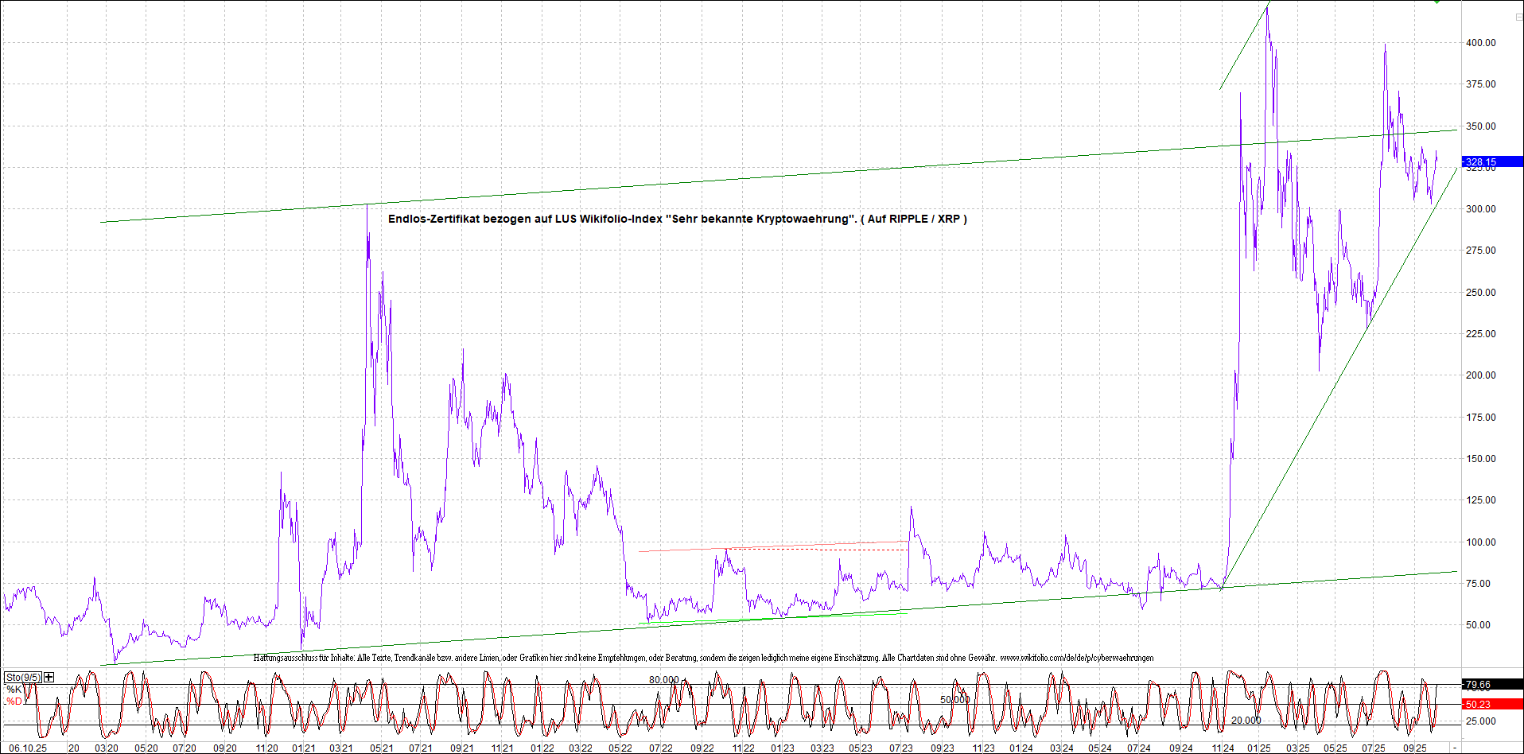Open the Sto(9/5) stochastic indicator label
This screenshot has width=1524, height=754.
pyautogui.click(x=23, y=677)
